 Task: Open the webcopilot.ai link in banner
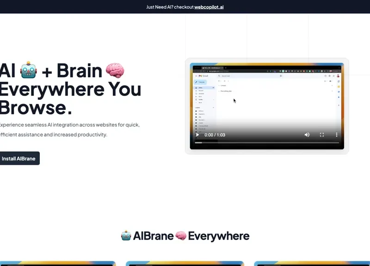click(x=209, y=7)
